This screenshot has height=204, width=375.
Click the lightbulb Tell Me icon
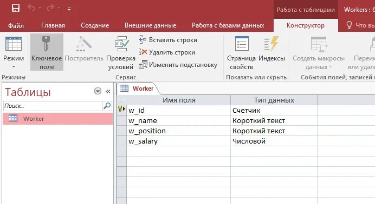[x=349, y=25]
